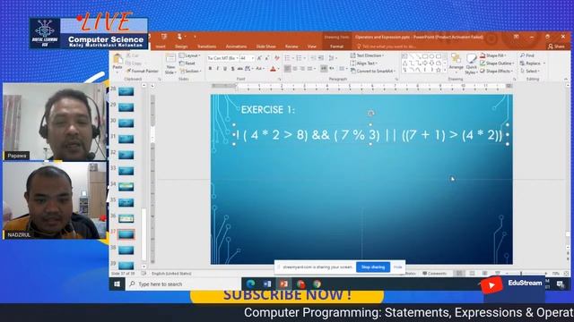The height and width of the screenshot is (322, 574).
Task: Select slide 34 thumbnail
Action: (126, 187)
